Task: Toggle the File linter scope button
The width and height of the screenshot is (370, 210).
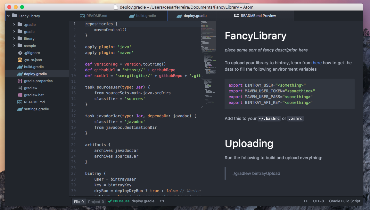Action: [78, 201]
